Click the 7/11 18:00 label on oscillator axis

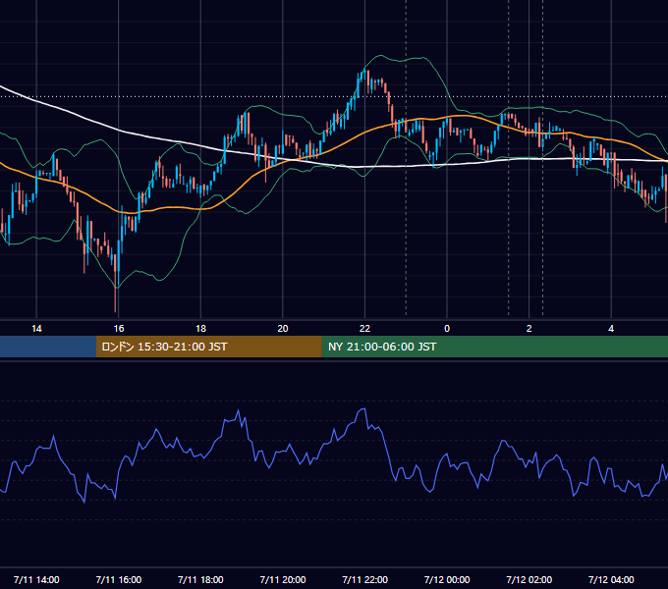200,580
